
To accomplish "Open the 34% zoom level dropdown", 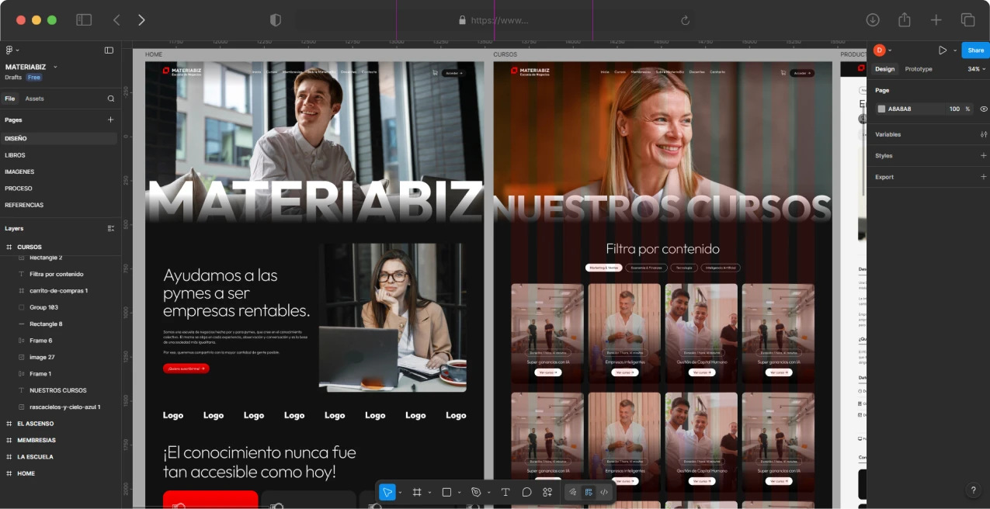I will [975, 69].
